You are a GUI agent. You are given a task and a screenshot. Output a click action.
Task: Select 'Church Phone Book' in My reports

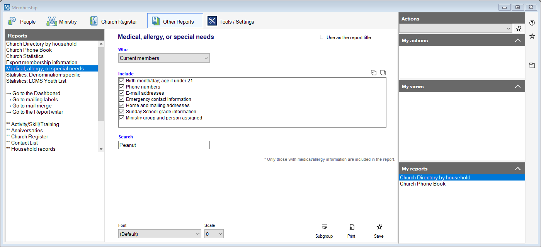[423, 184]
